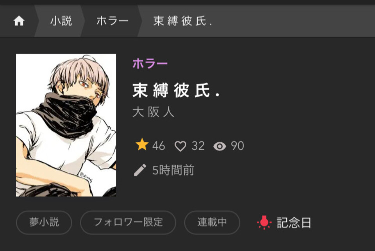Click the like count 32
This screenshot has height=251, width=375.
click(198, 146)
